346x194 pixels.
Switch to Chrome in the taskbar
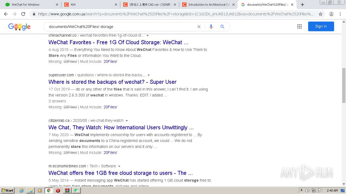coord(49,190)
